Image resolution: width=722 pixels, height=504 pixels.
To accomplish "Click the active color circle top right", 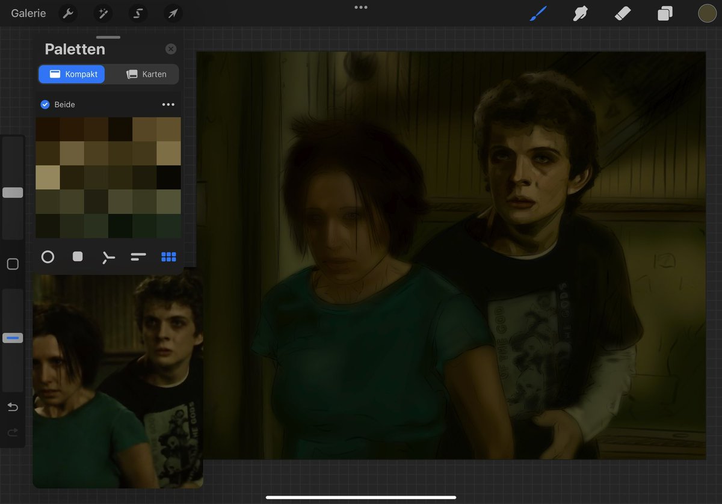I will pyautogui.click(x=707, y=13).
